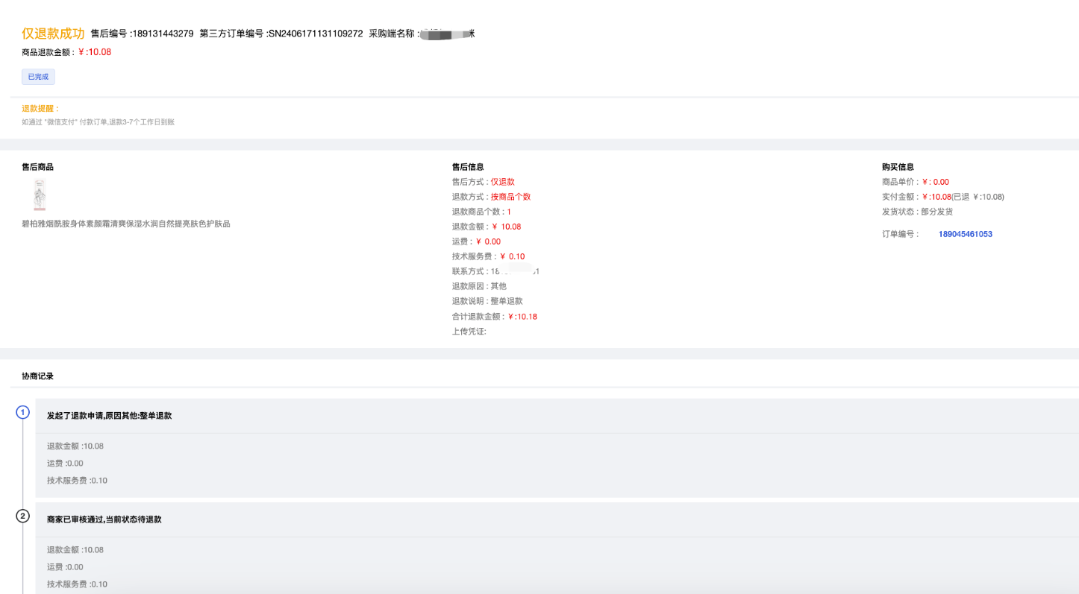The width and height of the screenshot is (1079, 594).
Task: Click the 部分发货 shipping status text
Action: click(x=936, y=212)
